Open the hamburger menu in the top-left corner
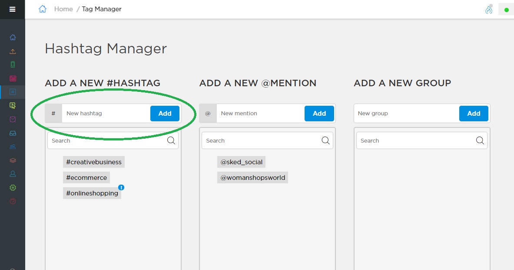 [x=12, y=9]
